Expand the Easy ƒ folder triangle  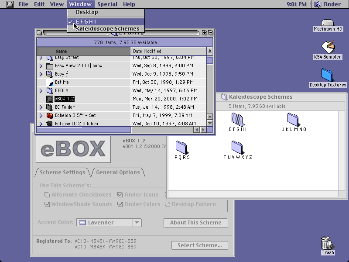coord(41,74)
